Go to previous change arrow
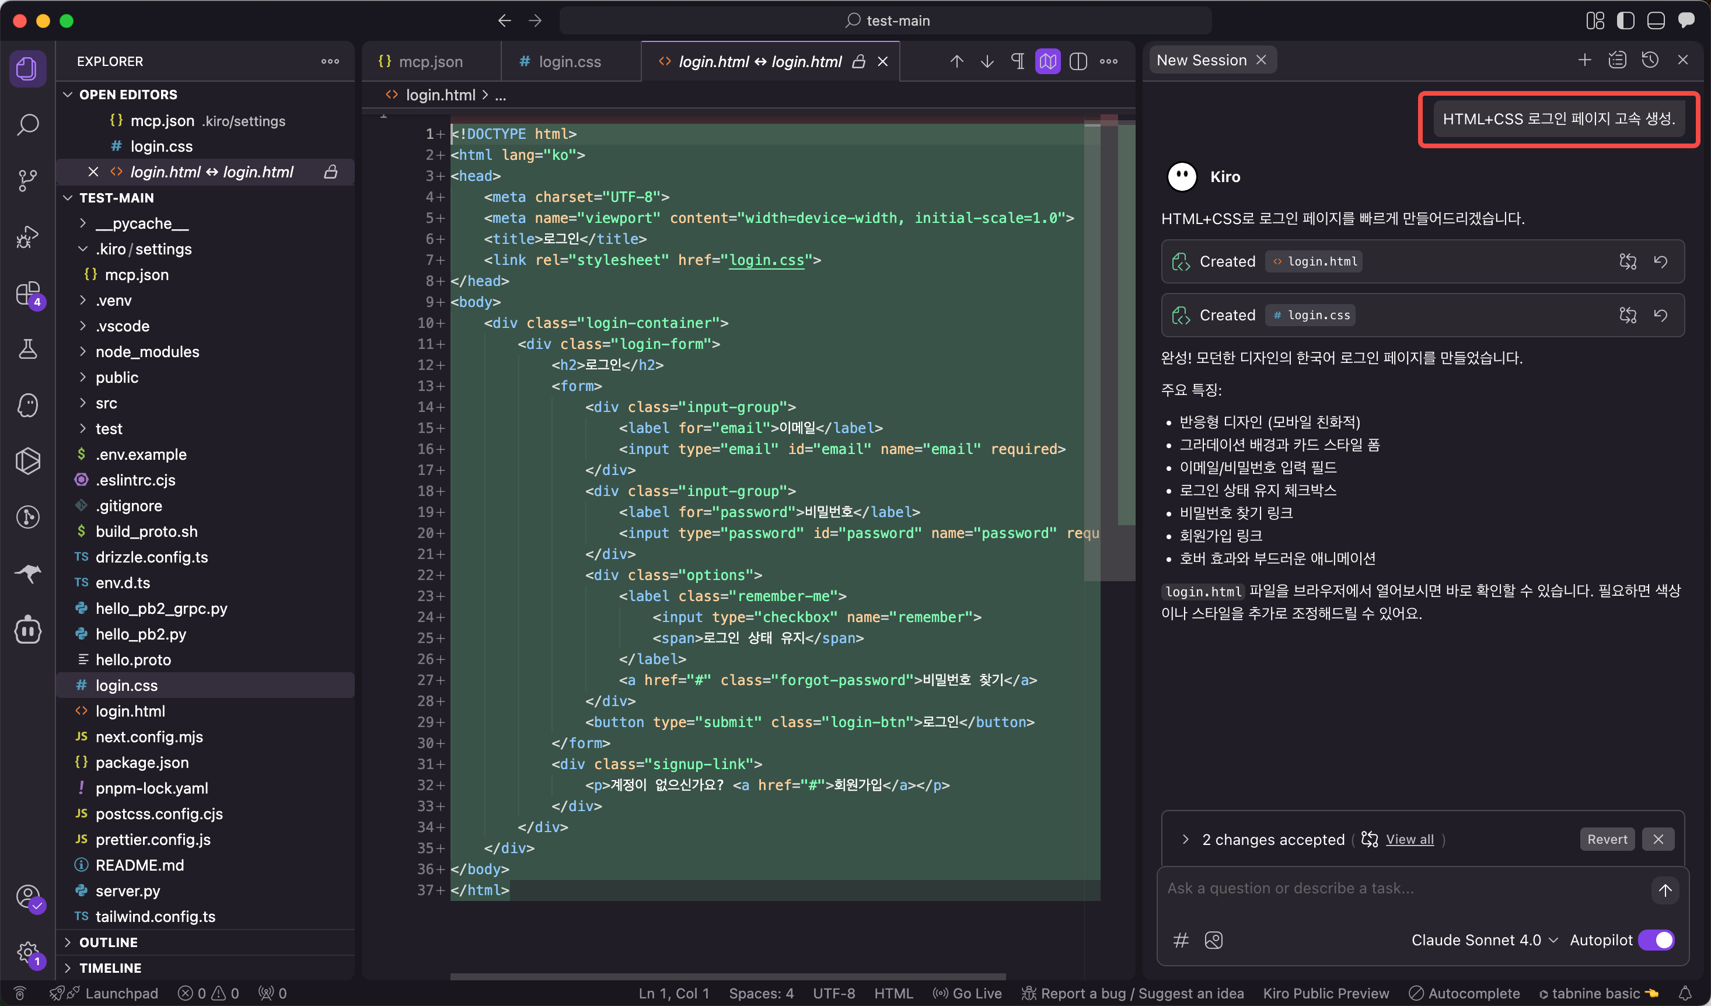This screenshot has height=1006, width=1711. tap(956, 62)
